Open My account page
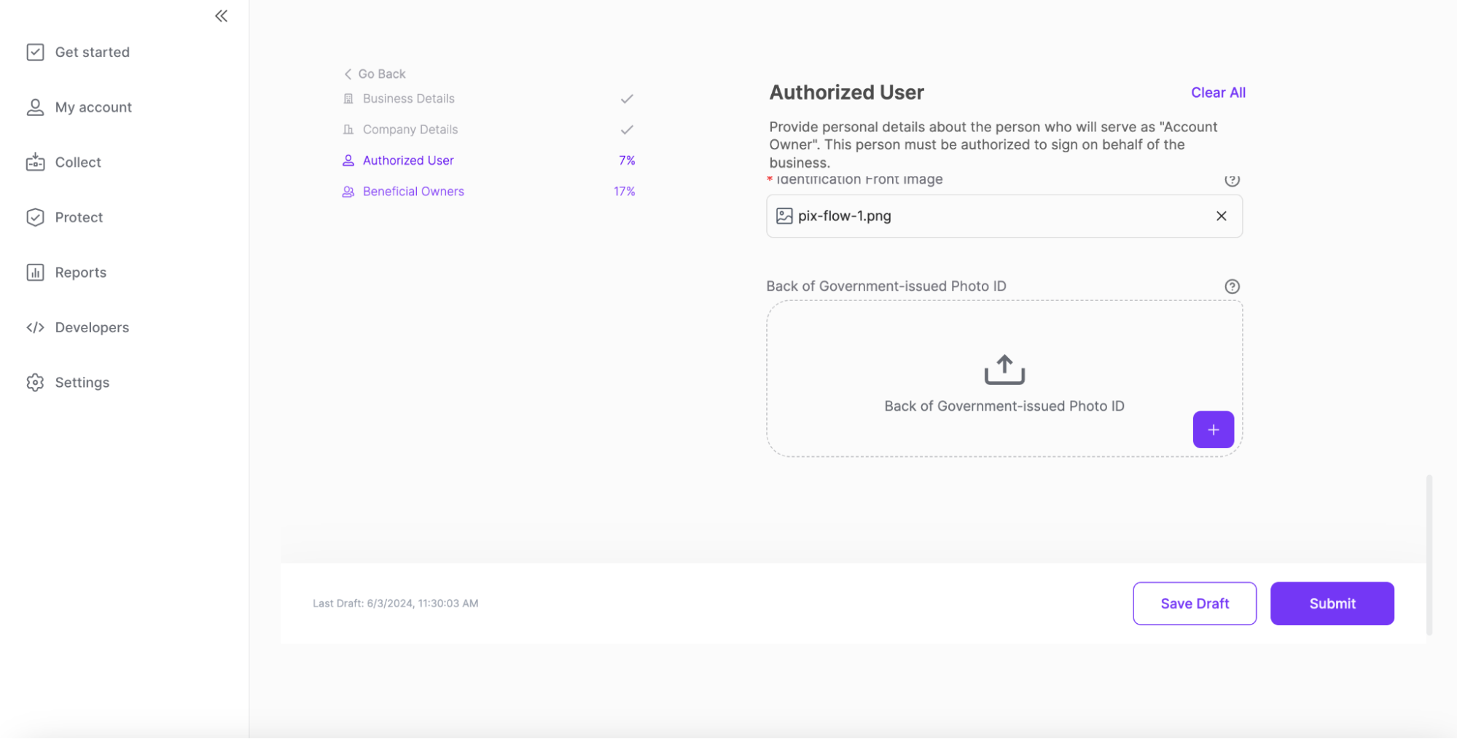1457x739 pixels. click(93, 107)
